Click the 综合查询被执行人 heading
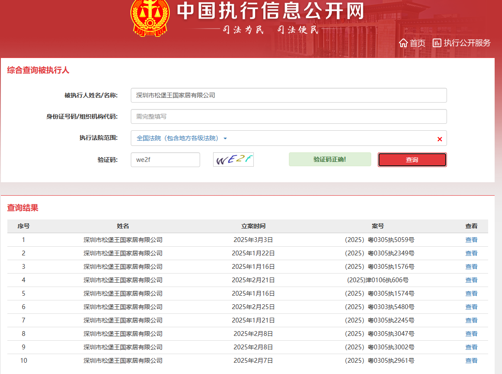 [38, 71]
